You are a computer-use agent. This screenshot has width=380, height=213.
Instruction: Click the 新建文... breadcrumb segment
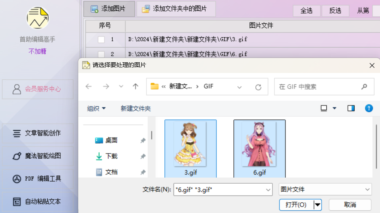[x=181, y=86]
